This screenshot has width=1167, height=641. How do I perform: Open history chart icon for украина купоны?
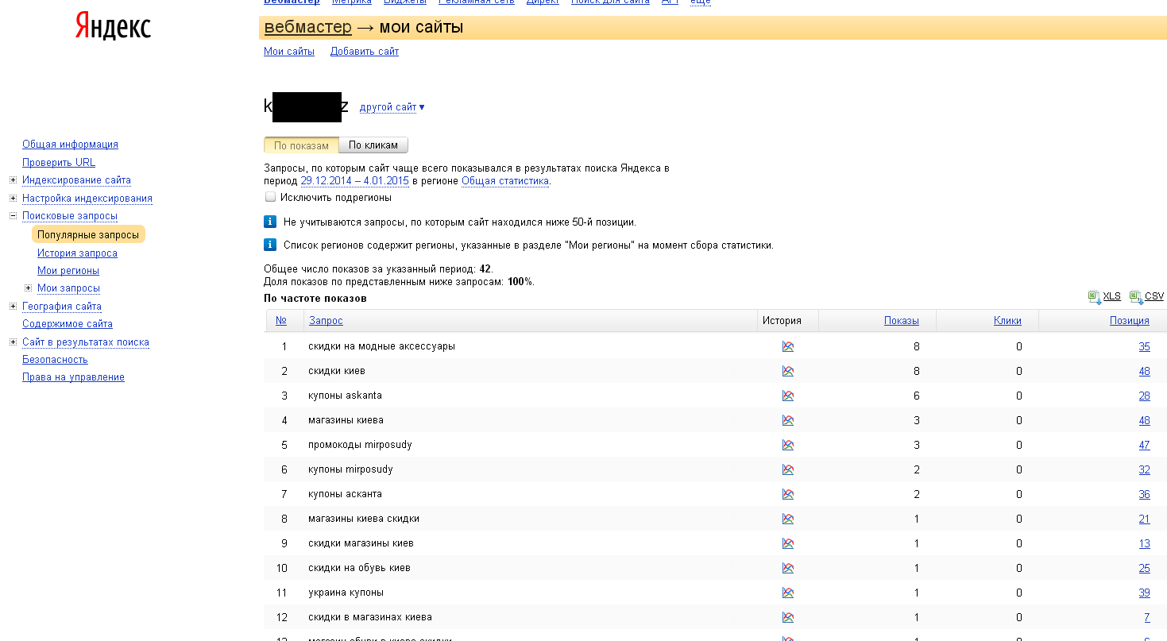coord(787,593)
